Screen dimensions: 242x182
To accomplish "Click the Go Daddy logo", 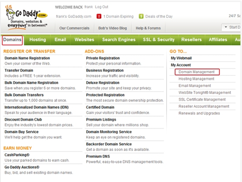I will [27, 18].
